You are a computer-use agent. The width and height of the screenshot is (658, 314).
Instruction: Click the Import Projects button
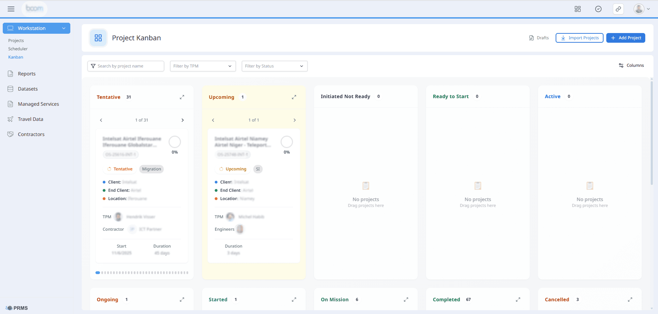pyautogui.click(x=579, y=38)
